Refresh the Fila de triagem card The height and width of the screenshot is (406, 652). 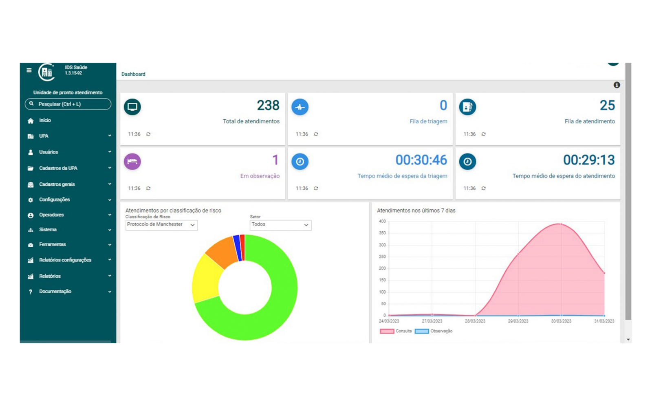[316, 134]
